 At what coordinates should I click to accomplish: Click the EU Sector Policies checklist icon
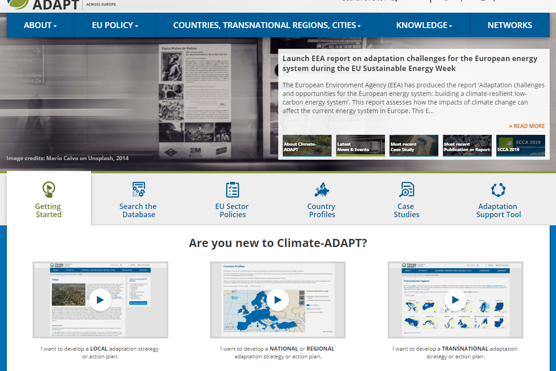[232, 190]
